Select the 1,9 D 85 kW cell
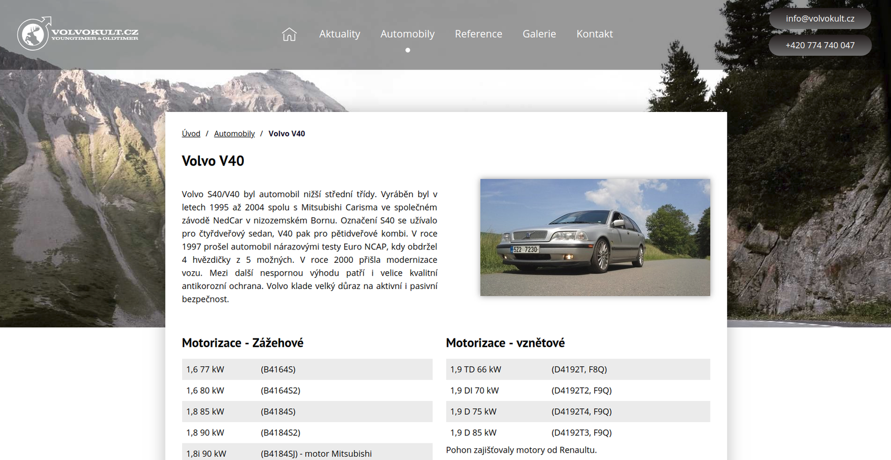The width and height of the screenshot is (891, 460). tap(497, 433)
